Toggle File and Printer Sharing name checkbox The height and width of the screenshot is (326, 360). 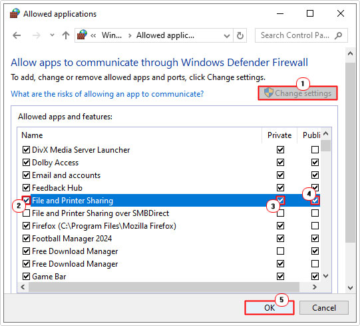[26, 200]
